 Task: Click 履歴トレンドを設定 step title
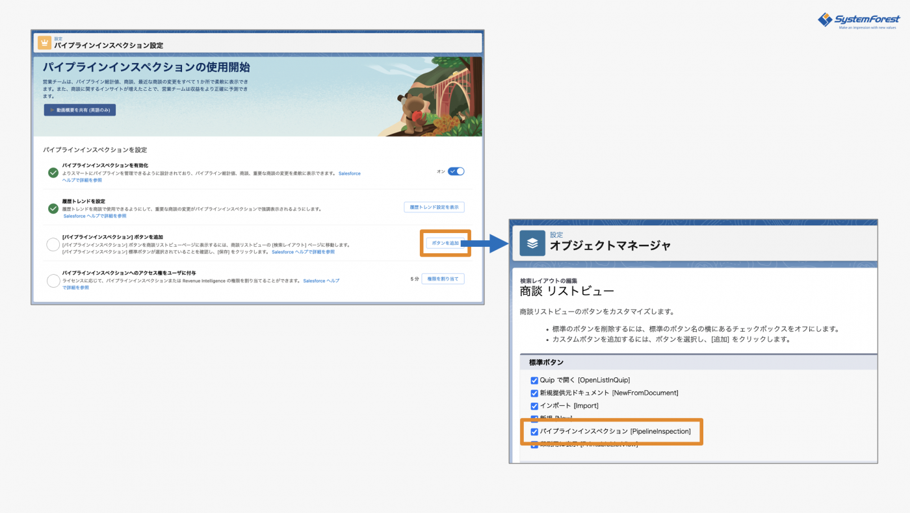tap(83, 201)
